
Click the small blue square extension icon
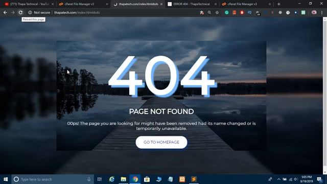[x=295, y=12]
